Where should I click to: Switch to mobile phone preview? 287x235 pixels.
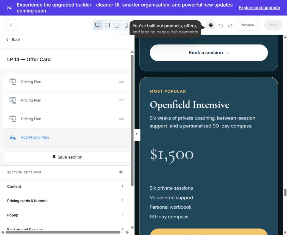pos(126,25)
